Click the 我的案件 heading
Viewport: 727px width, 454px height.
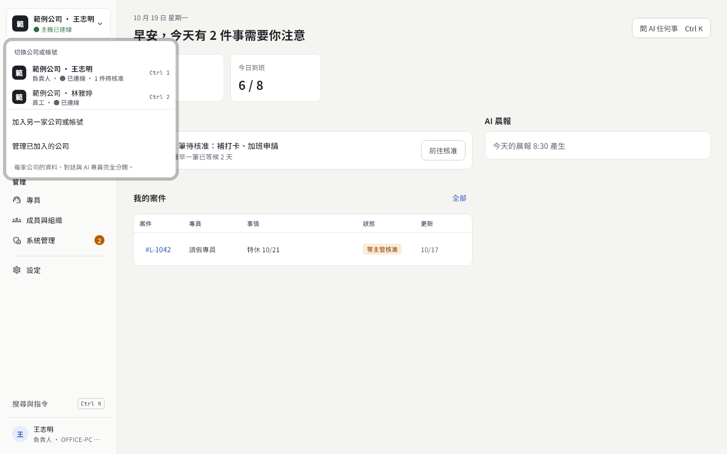(149, 198)
